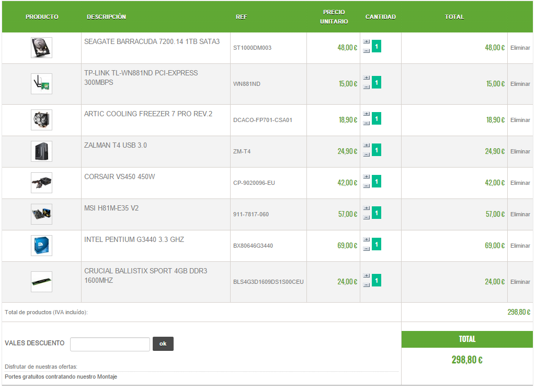The height and width of the screenshot is (387, 536).
Task: Remove MSI H81M-E35 via Eliminar
Action: 520,214
